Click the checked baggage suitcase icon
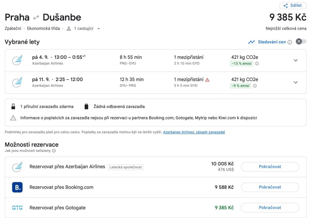This screenshot has width=310, height=218. 87,107
